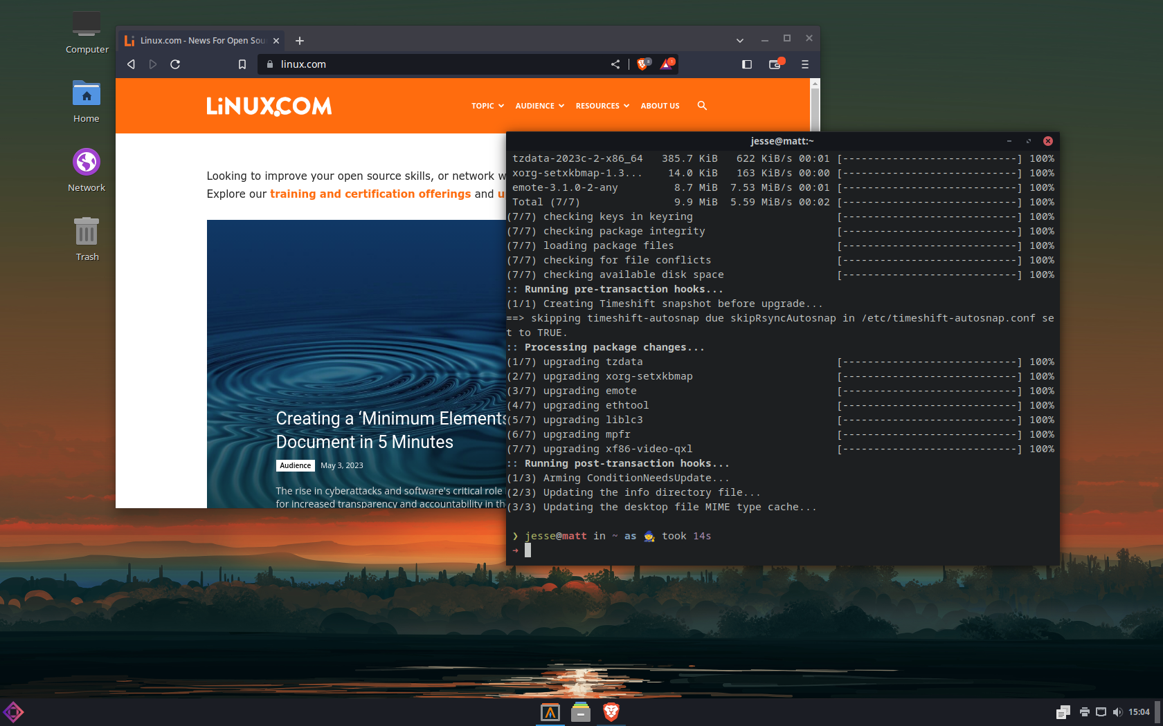Open the Brave Wallet icon
The height and width of the screenshot is (726, 1163).
coord(775,64)
